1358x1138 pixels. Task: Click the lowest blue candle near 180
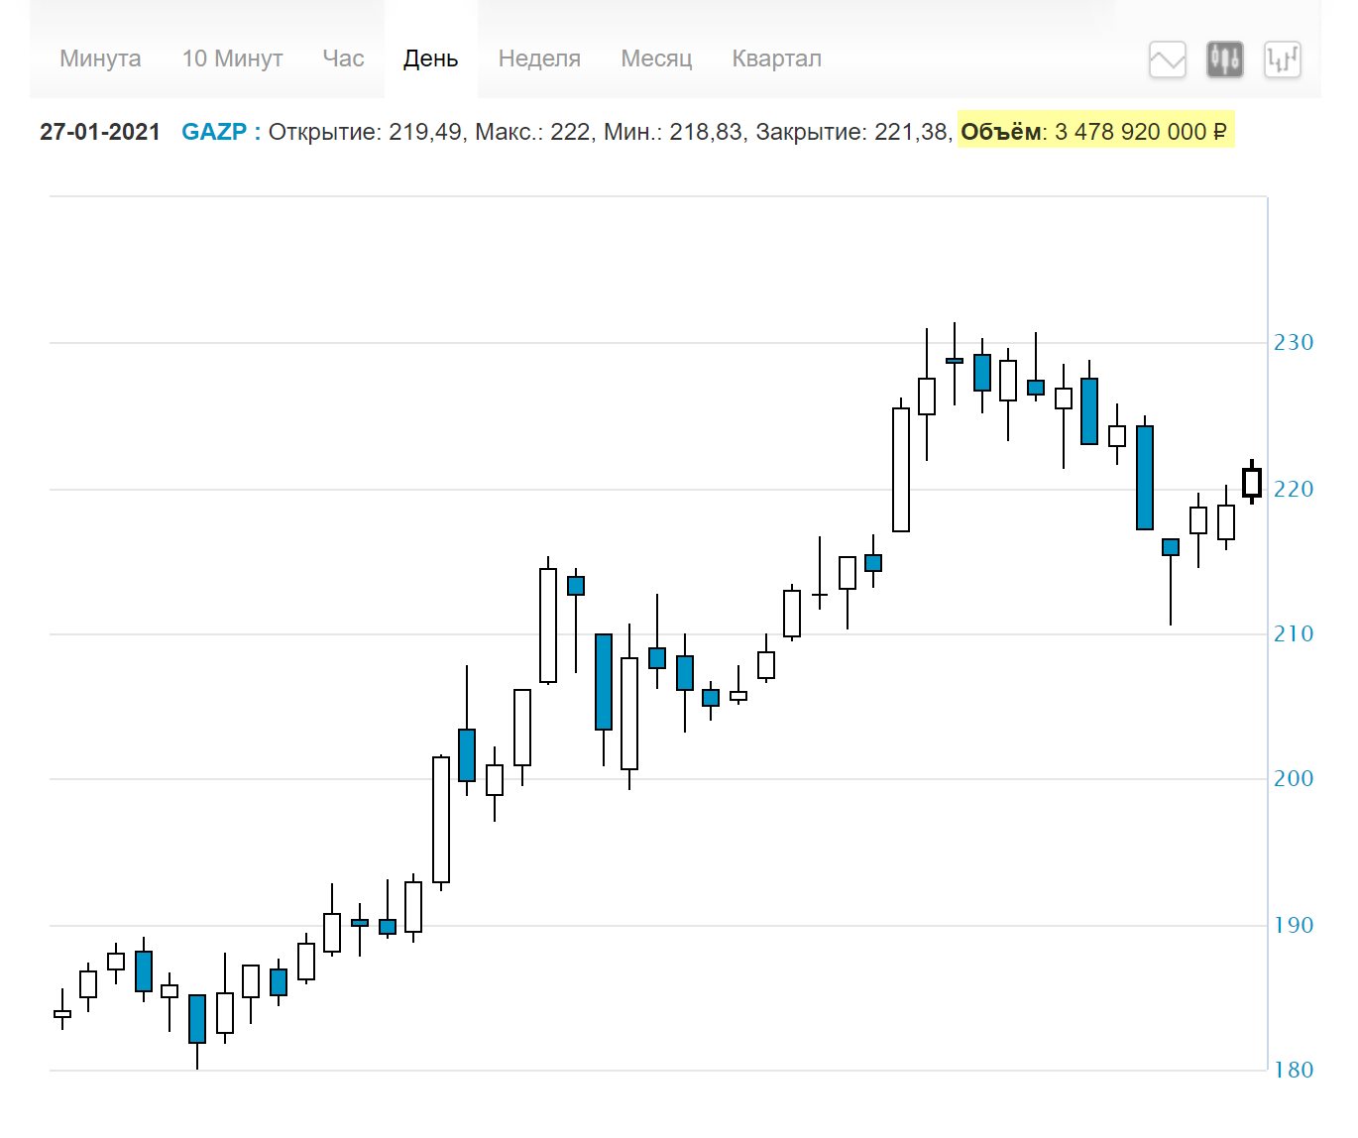coord(197,1019)
